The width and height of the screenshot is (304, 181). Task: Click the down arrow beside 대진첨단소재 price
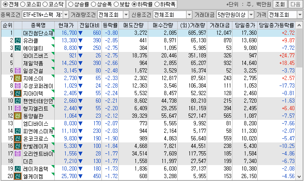80,33
